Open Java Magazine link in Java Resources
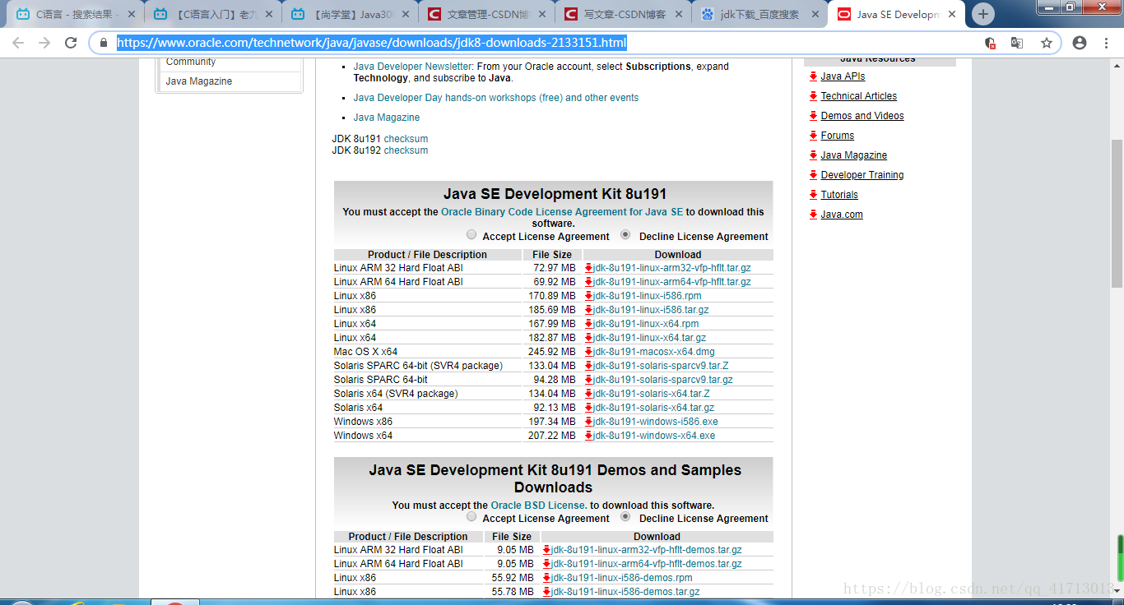The height and width of the screenshot is (605, 1124). pyautogui.click(x=854, y=155)
